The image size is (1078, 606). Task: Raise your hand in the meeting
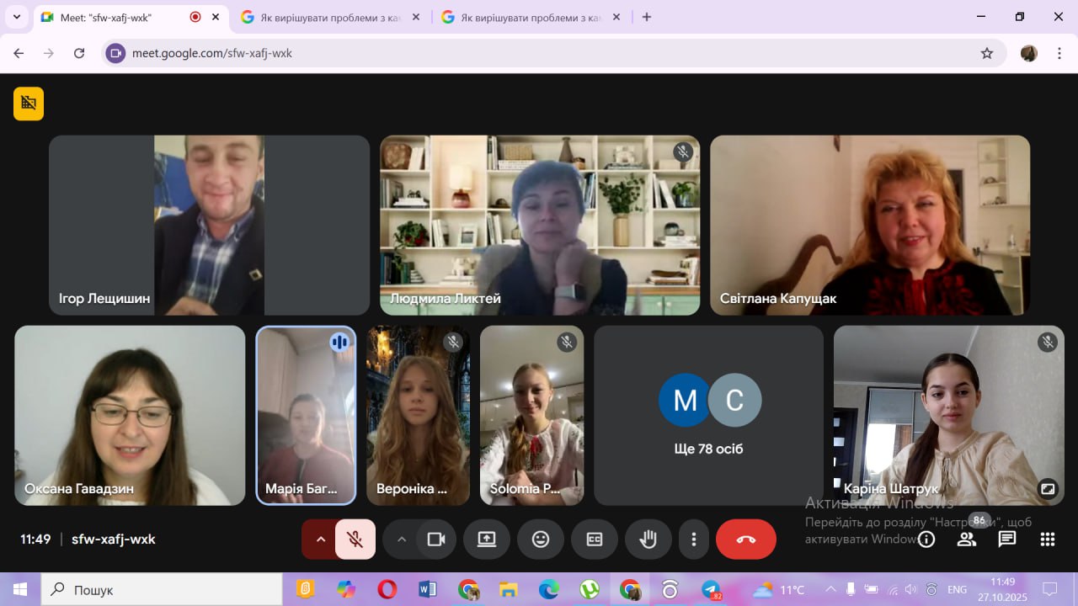click(648, 540)
